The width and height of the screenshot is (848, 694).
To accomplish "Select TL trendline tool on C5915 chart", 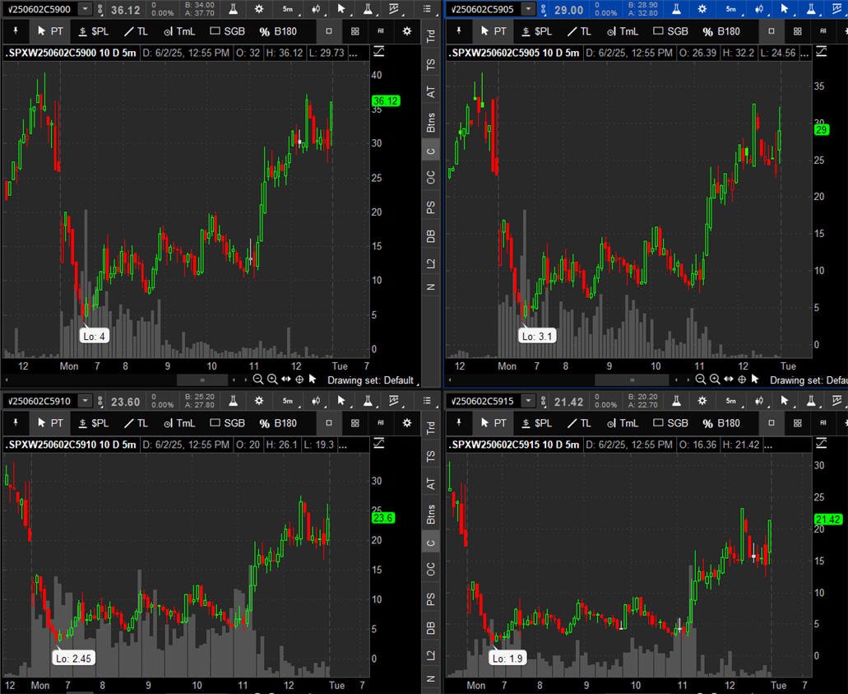I will [x=579, y=423].
